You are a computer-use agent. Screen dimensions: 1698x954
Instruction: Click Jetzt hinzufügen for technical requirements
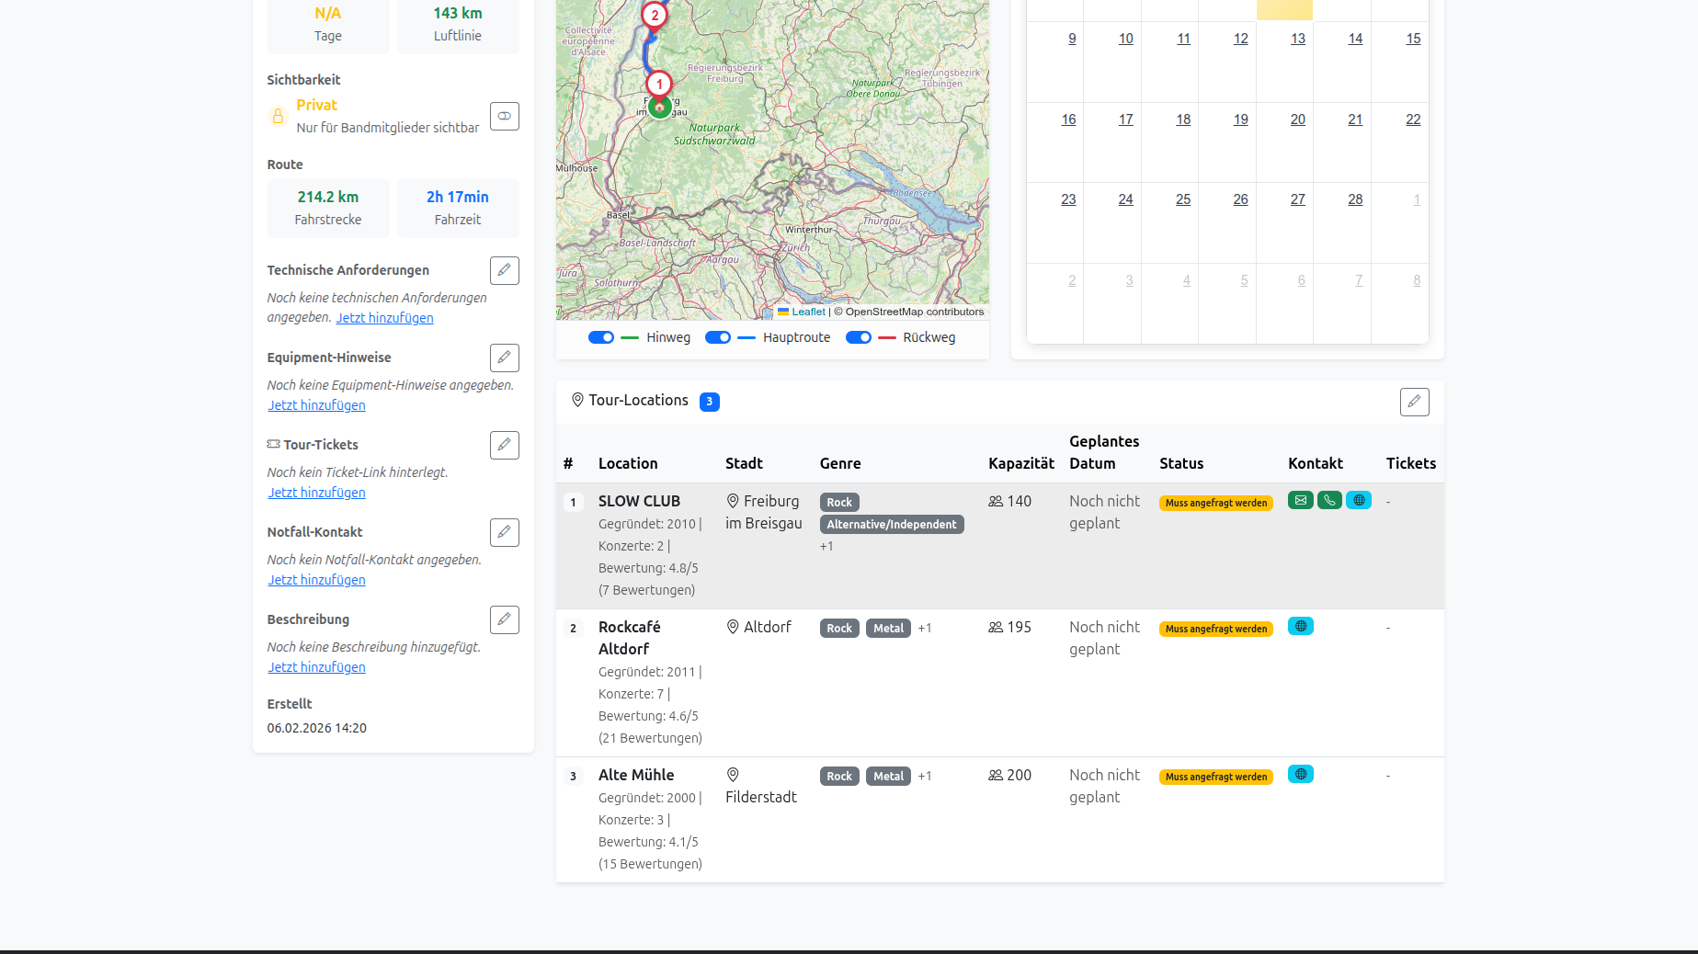[384, 318]
